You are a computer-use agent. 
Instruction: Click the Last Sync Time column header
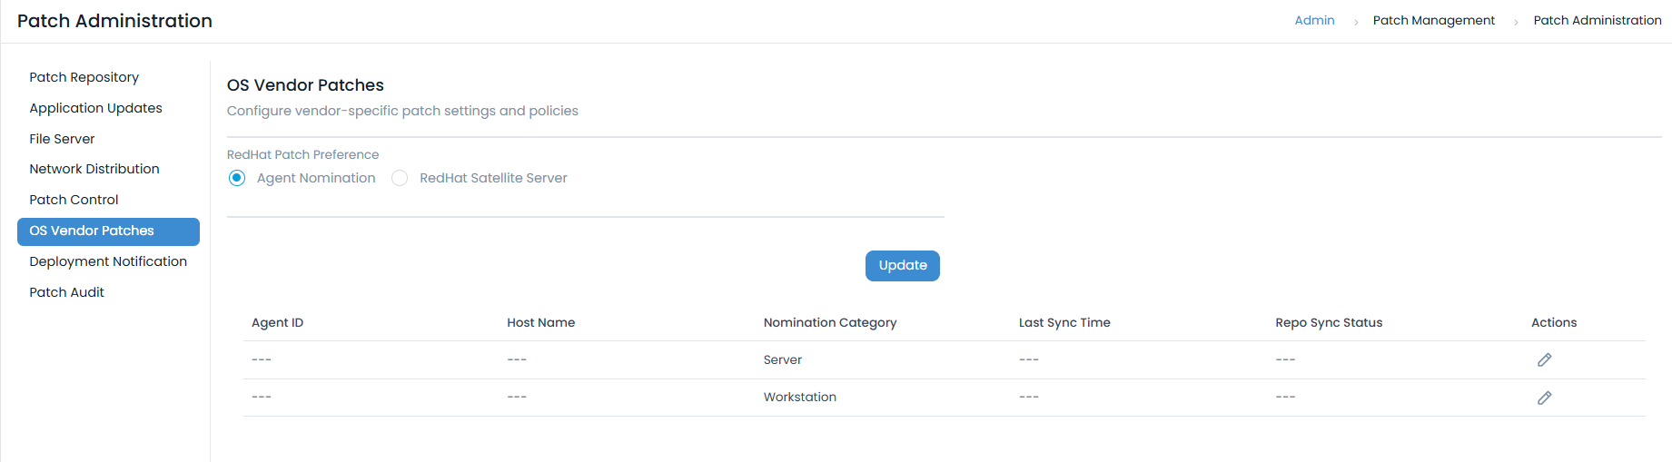click(1064, 322)
